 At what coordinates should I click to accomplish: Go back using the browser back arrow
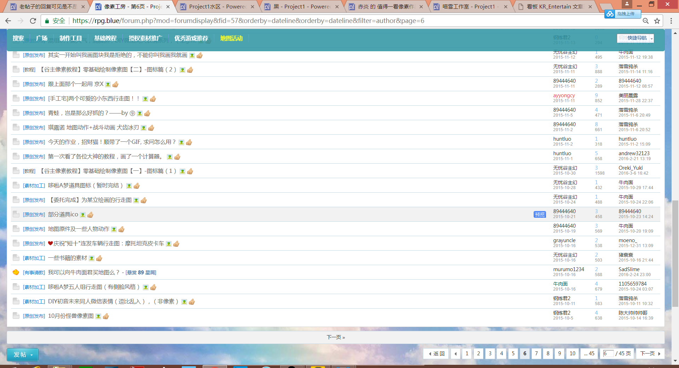point(8,21)
